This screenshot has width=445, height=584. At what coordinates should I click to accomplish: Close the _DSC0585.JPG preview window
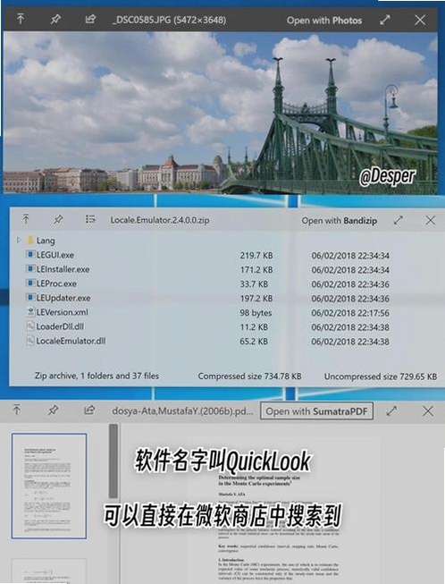(x=420, y=20)
